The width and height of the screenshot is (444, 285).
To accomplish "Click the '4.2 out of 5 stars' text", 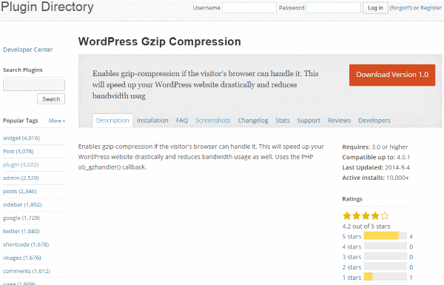I will coord(366,227).
